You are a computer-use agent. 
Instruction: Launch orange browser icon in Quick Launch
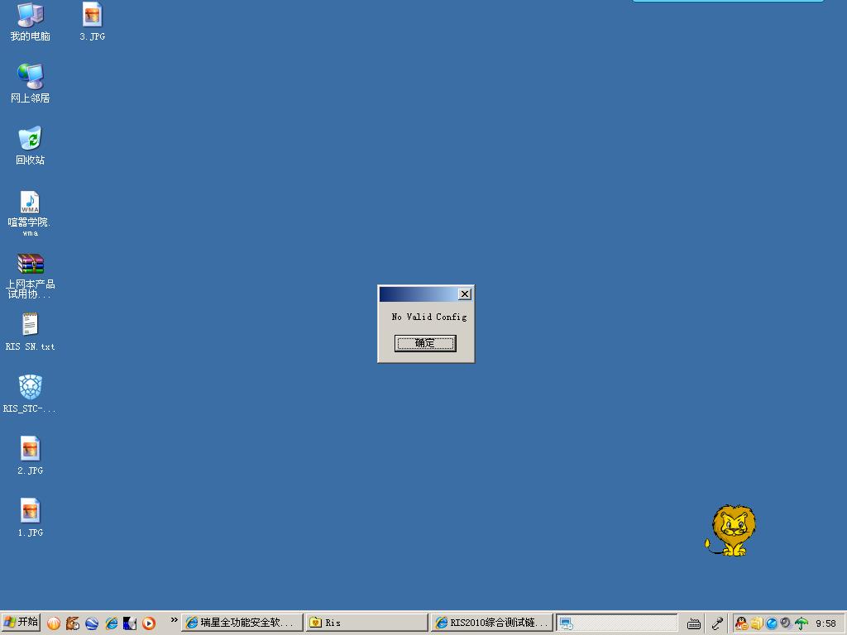click(x=54, y=623)
